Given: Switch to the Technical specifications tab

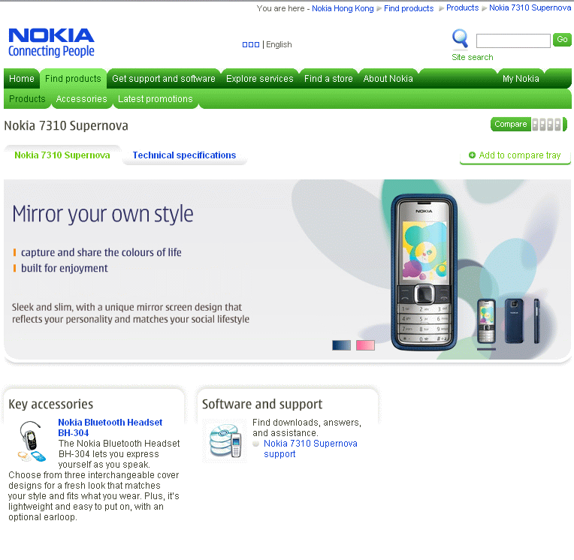Looking at the screenshot, I should [x=185, y=155].
